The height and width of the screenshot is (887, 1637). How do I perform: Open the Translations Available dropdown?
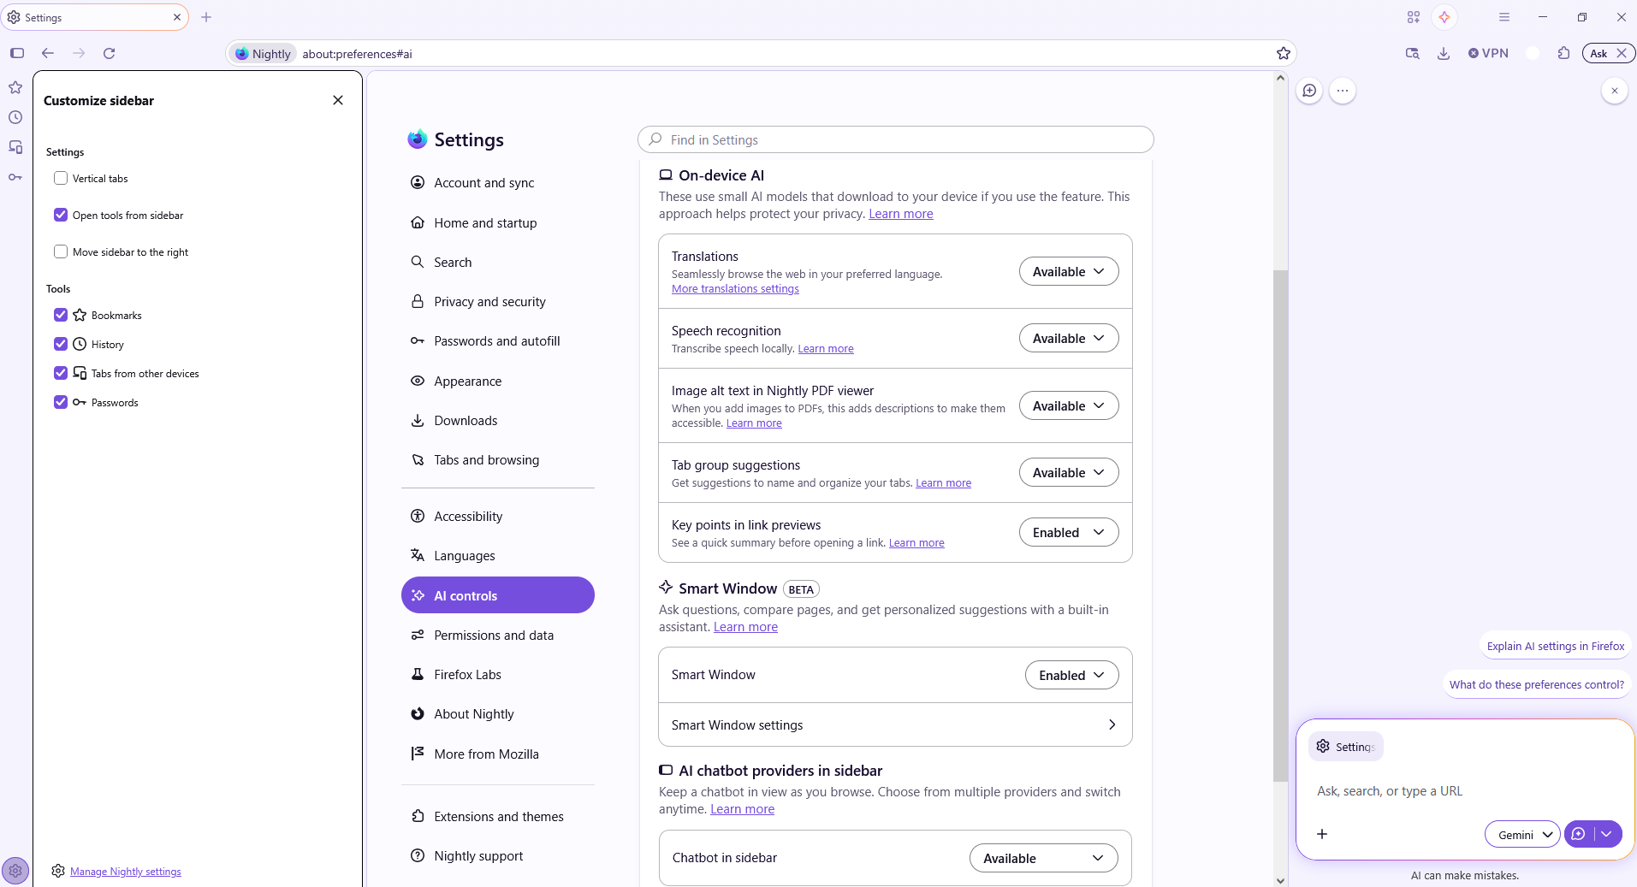click(x=1068, y=272)
